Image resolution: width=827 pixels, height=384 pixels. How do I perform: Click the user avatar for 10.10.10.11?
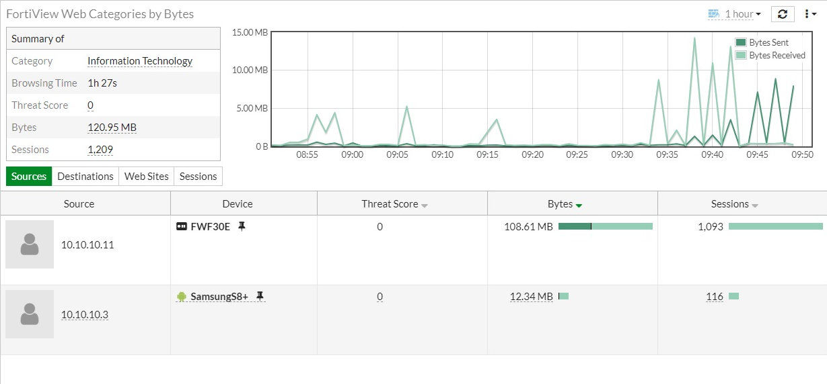pyautogui.click(x=30, y=244)
